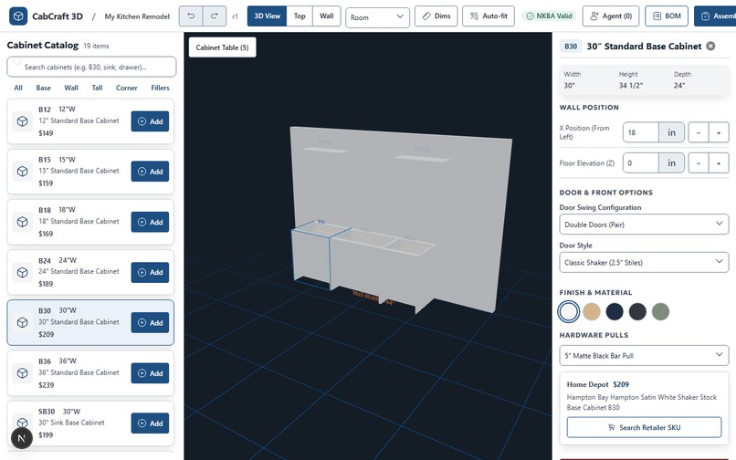The height and width of the screenshot is (460, 736).
Task: Open the Door Style dropdown
Action: pyautogui.click(x=644, y=262)
